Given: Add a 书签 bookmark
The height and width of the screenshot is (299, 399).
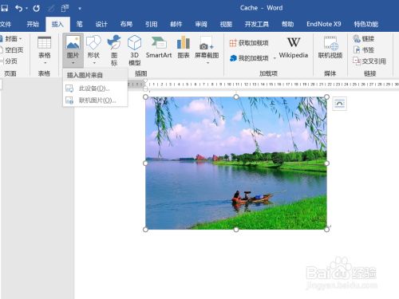Looking at the screenshot, I should (x=364, y=50).
